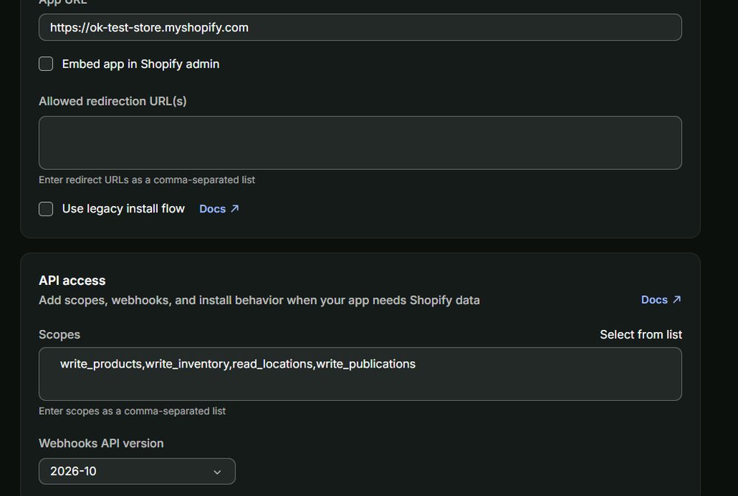Click the 'Use legacy install flow' label
The height and width of the screenshot is (496, 738).
point(123,208)
